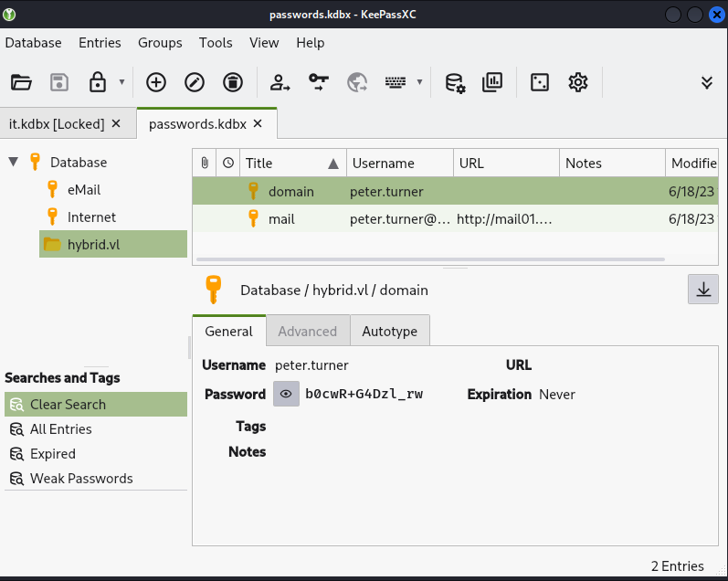Sort by expiry clock column
Screen dimensions: 728x581
coord(228,163)
